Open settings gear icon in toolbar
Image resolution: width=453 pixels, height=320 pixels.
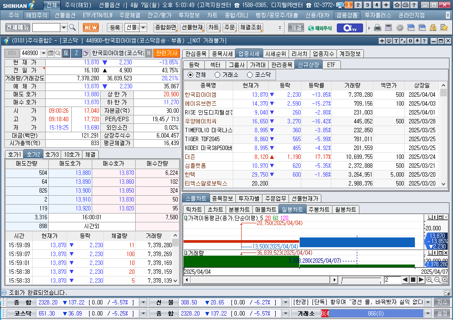point(400,28)
